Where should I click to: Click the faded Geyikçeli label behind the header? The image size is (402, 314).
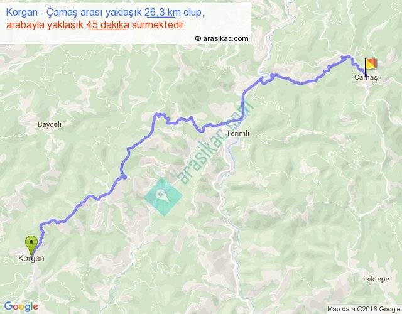(60, 6)
